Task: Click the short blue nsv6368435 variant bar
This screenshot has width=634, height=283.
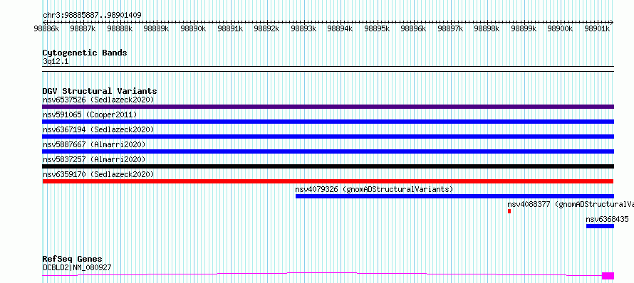Action: 600,226
